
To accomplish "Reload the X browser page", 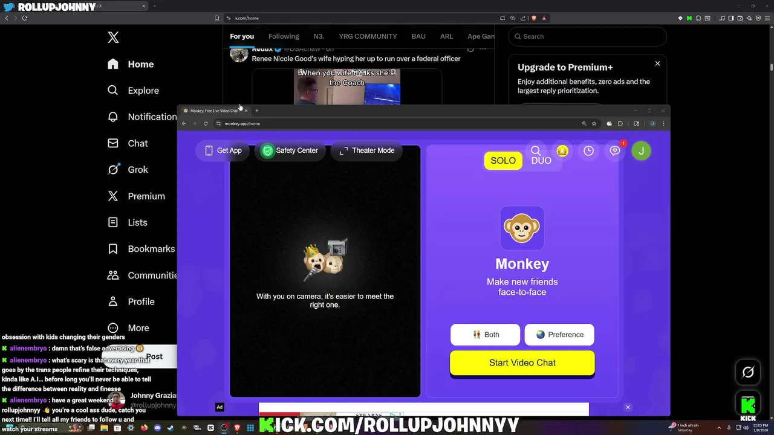I will tap(25, 18).
